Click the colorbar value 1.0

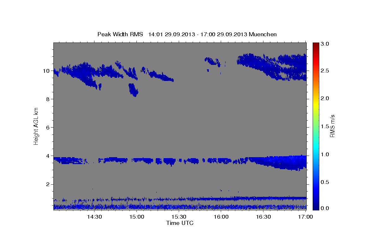[x=325, y=154]
